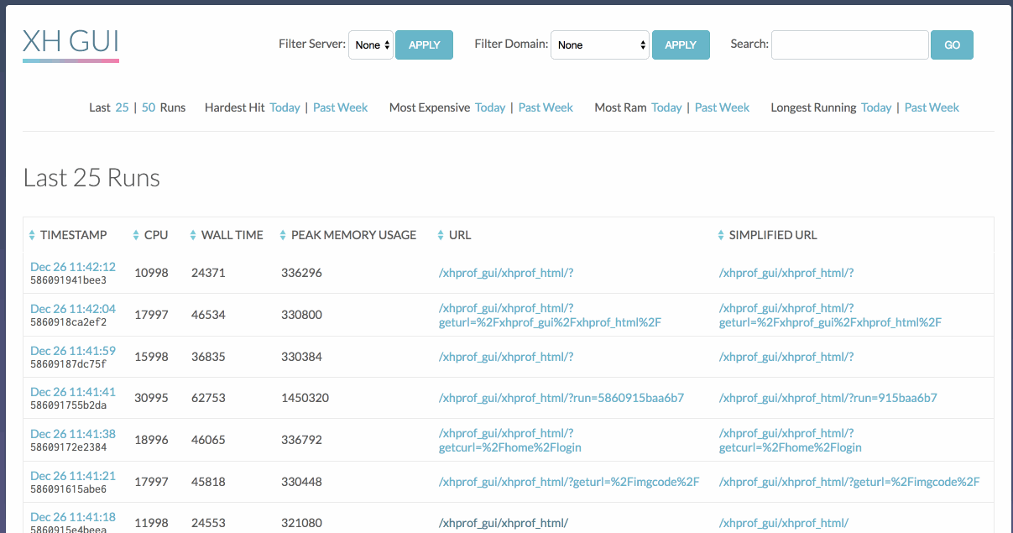Screen dimensions: 1013x533
Task: Open URL link with geturl=%2Fimgcode%2F
Action: [569, 482]
